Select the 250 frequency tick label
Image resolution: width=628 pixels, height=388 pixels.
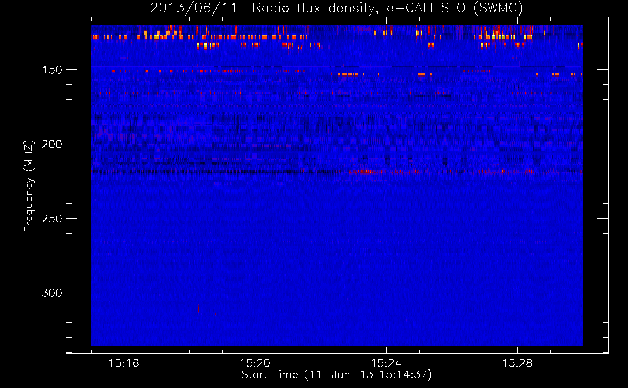[x=52, y=219]
